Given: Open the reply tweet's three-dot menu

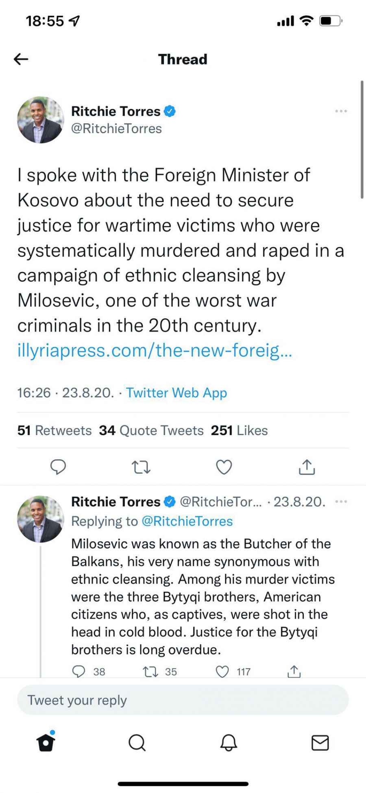Looking at the screenshot, I should point(341,502).
